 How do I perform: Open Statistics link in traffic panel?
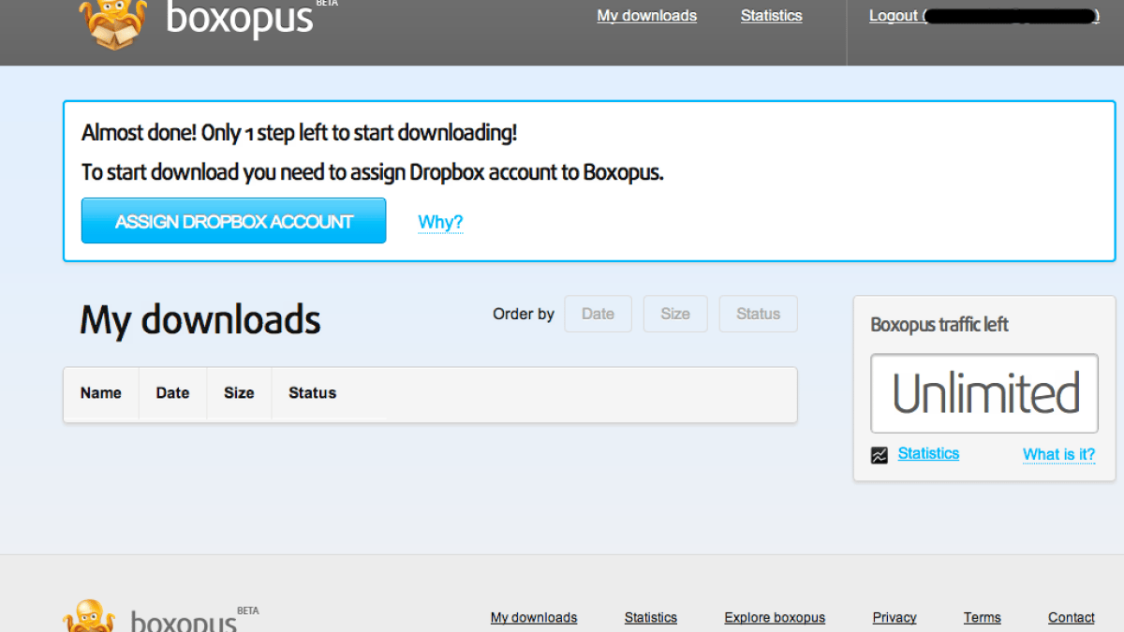928,453
